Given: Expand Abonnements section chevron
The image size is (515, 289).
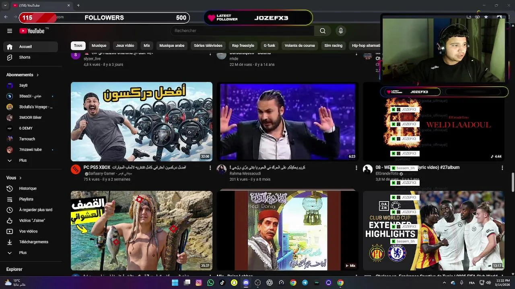Looking at the screenshot, I should click(x=38, y=75).
